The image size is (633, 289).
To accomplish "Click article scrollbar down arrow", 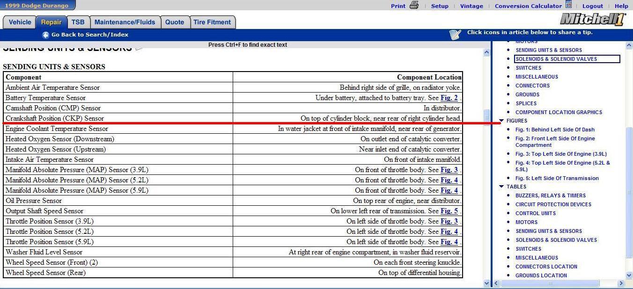I will [486, 283].
